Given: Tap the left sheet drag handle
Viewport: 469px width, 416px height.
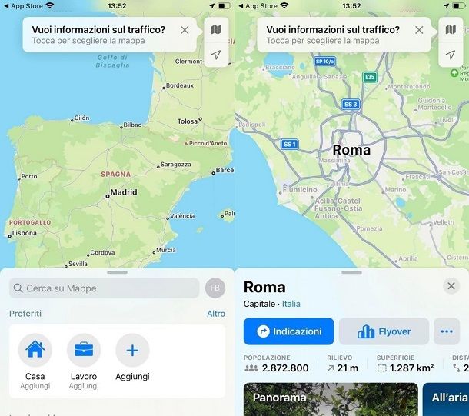Looking at the screenshot, I should tap(117, 272).
